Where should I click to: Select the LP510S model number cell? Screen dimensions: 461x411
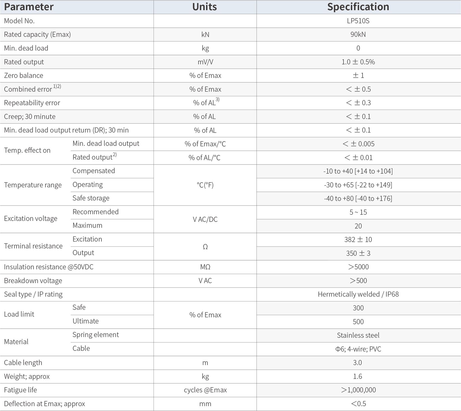click(358, 21)
